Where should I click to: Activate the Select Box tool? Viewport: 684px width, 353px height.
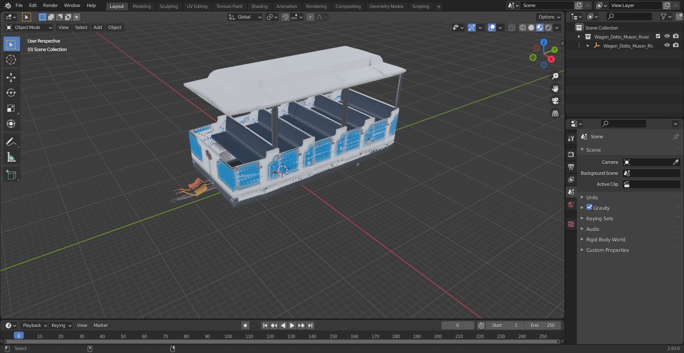point(11,44)
